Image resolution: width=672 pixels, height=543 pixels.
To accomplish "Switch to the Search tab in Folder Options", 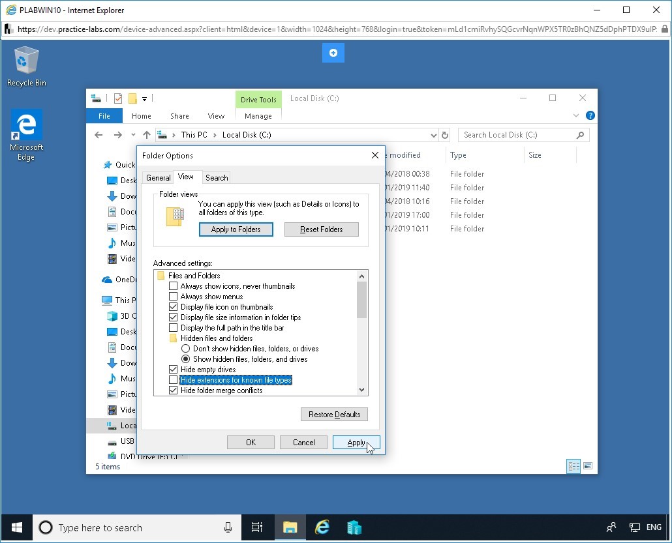I will coord(217,178).
